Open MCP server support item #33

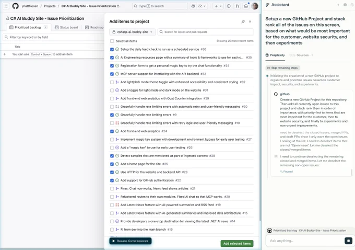click(160, 74)
